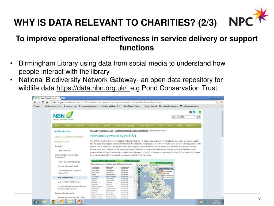Open 'Ayrshire Biological Records Centre' sidebar item
The image size is (274, 206).
click(71, 198)
